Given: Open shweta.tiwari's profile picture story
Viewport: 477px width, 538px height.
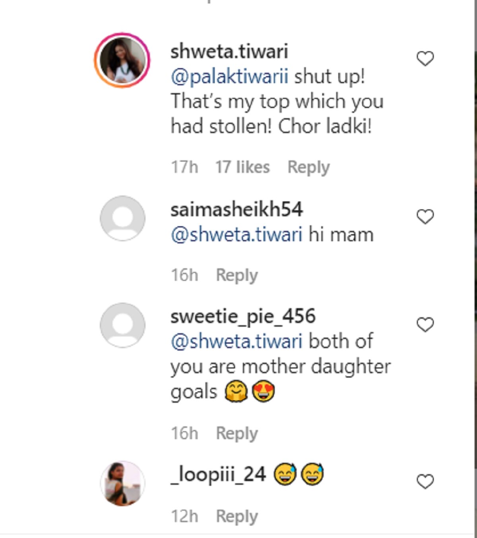Looking at the screenshot, I should tap(122, 61).
